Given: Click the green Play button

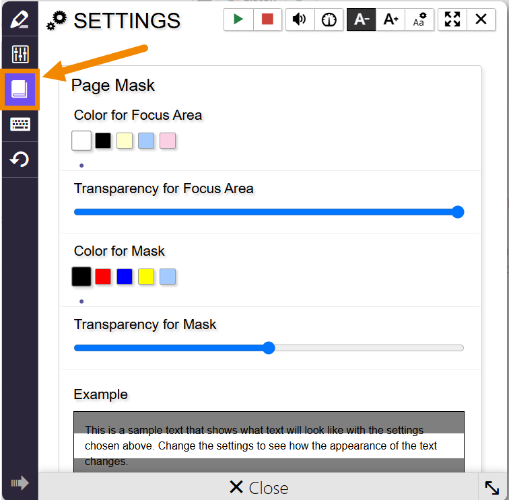Looking at the screenshot, I should point(238,20).
